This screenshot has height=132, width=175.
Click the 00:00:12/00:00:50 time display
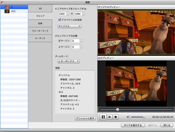pyautogui.click(x=163, y=117)
